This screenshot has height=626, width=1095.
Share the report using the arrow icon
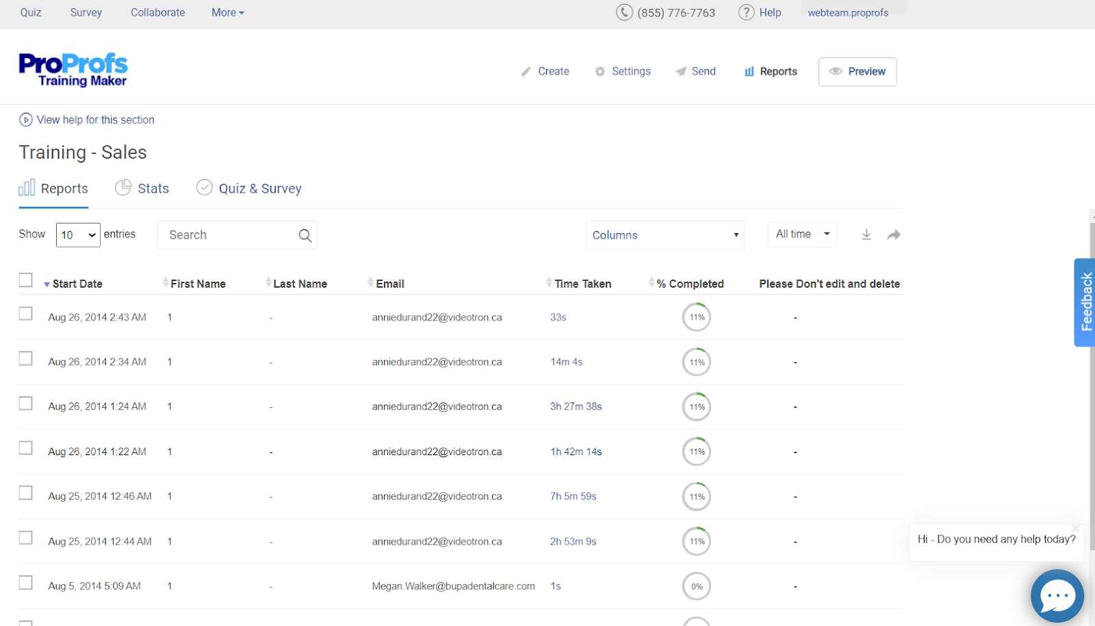(x=894, y=235)
